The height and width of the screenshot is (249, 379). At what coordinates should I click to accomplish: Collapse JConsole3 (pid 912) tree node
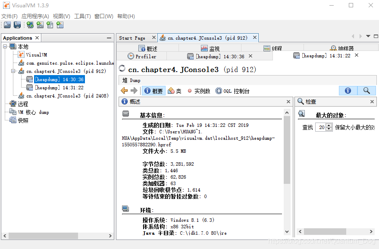(x=13, y=71)
